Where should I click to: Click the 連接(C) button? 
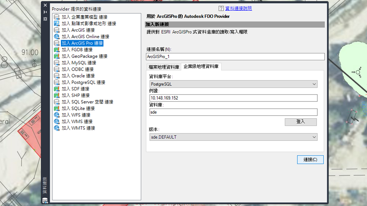click(310, 159)
